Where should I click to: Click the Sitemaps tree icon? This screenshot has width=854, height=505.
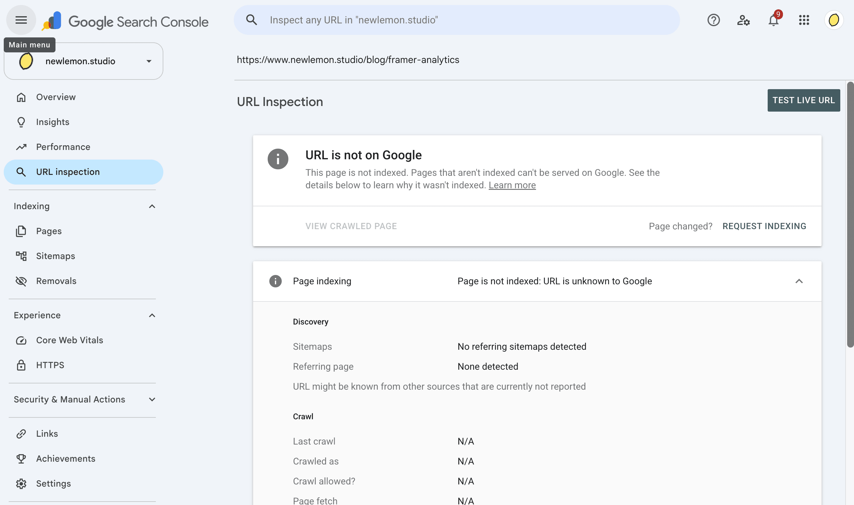21,256
